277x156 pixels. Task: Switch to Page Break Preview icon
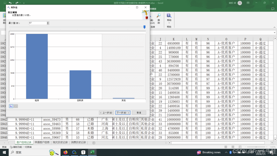tap(240, 147)
